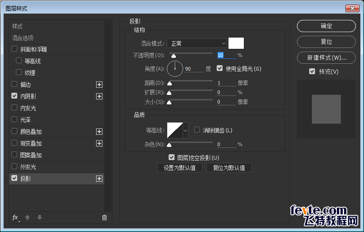Screen dimensions: 364x232
Task: Open contour thumbnail editor
Action: pyautogui.click(x=175, y=130)
